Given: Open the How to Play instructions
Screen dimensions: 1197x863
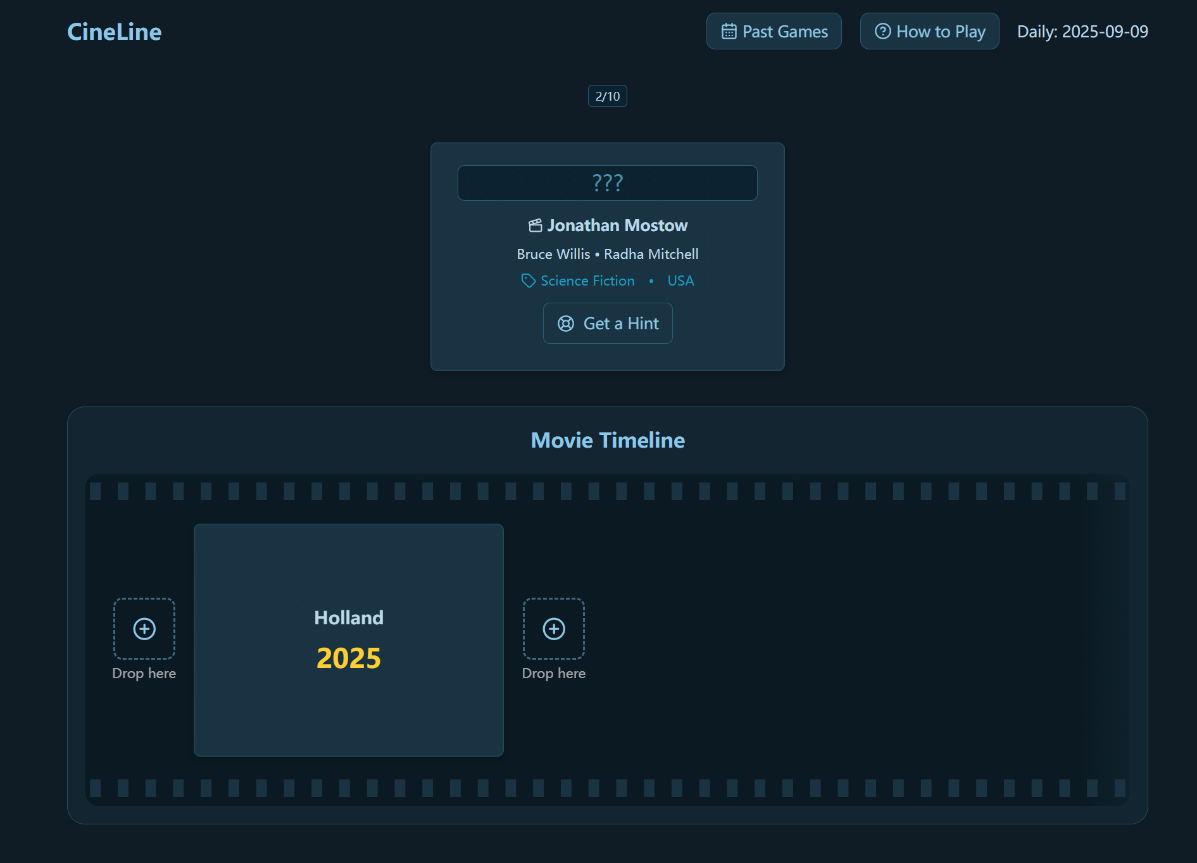Looking at the screenshot, I should click(x=929, y=32).
